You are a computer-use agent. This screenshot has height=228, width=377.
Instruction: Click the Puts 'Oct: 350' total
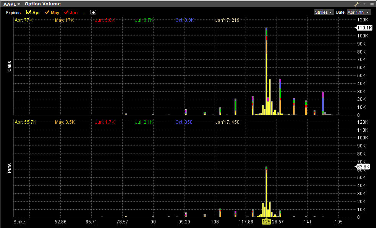click(184, 122)
